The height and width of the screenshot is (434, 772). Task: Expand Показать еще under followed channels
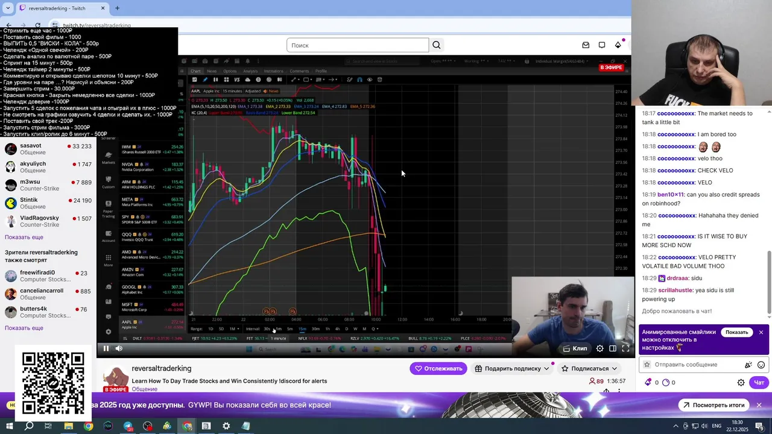[24, 237]
